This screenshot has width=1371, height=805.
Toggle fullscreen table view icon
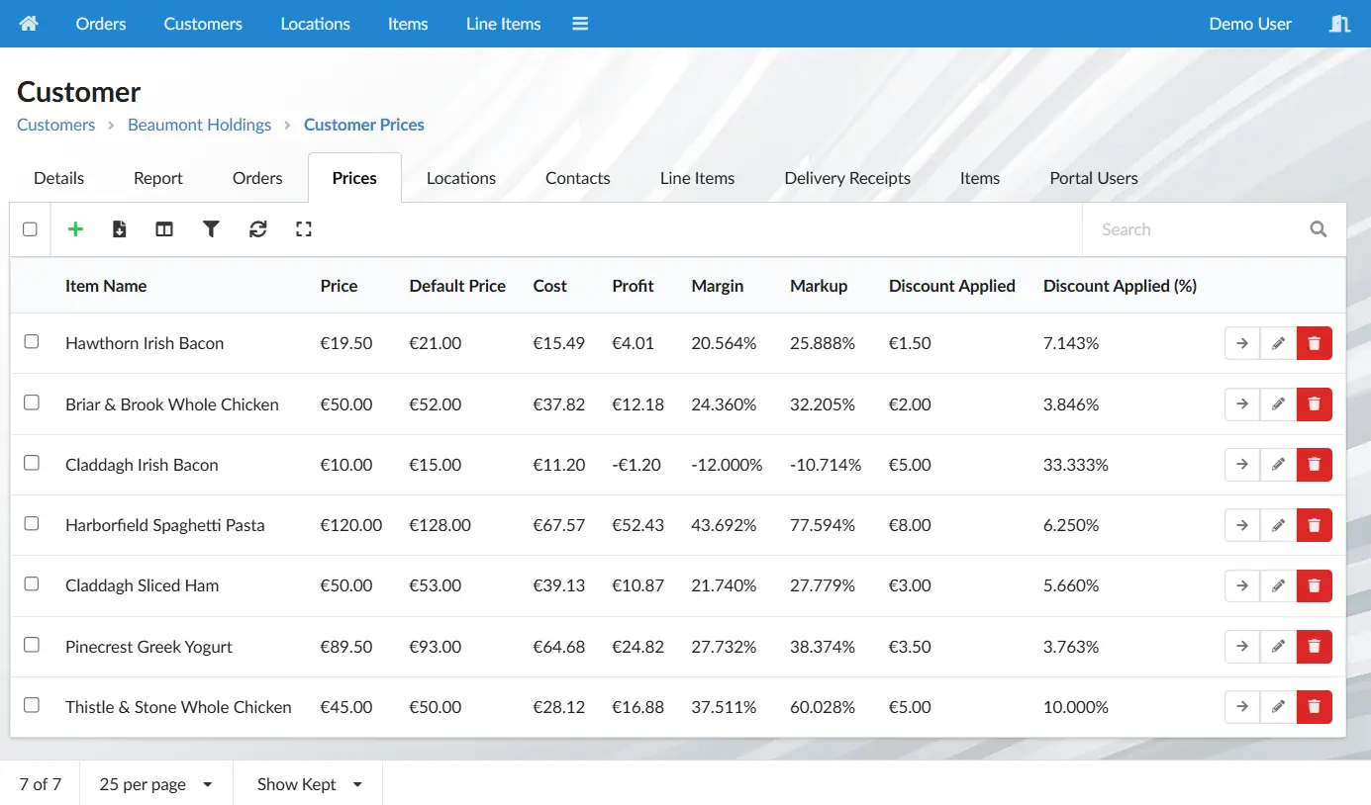pyautogui.click(x=304, y=229)
